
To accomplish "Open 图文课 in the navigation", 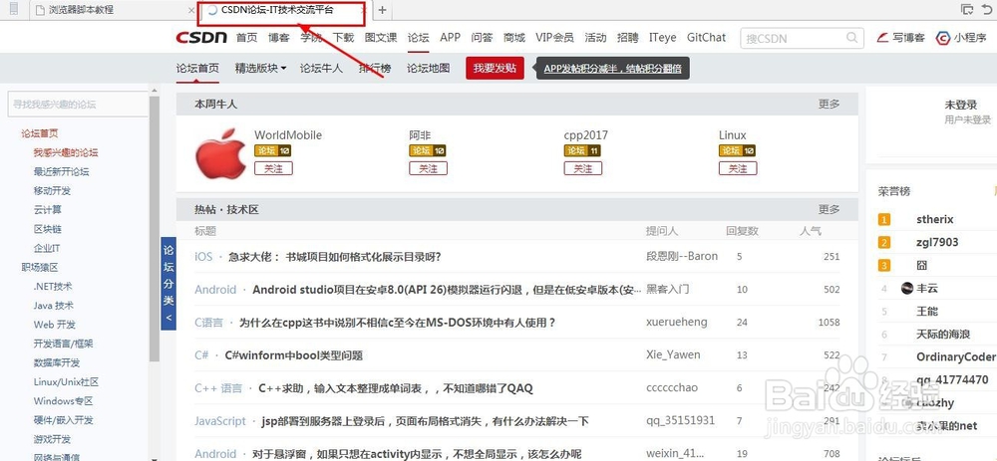I will pos(381,38).
